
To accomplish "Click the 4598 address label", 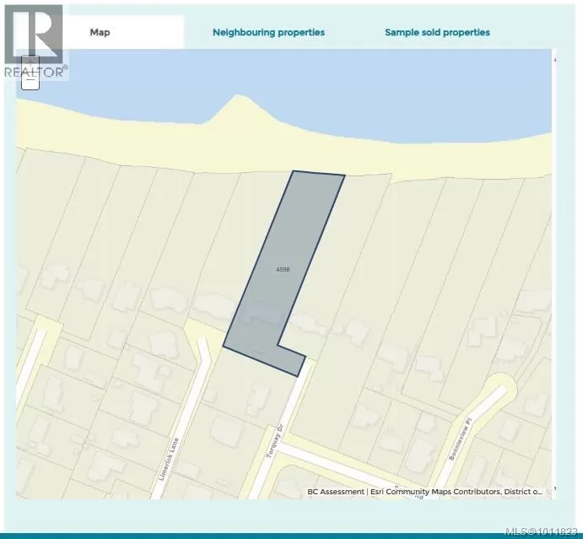I will click(x=283, y=270).
